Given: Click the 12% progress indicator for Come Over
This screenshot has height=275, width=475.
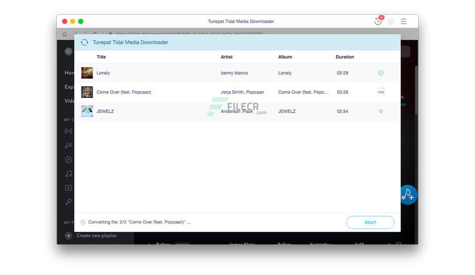Looking at the screenshot, I should [x=381, y=92].
